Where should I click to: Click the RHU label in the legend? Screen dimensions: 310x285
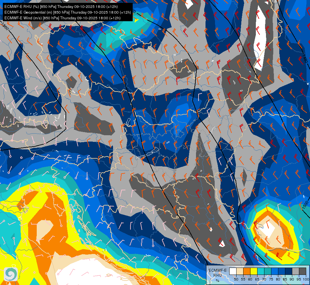(x=218, y=275)
